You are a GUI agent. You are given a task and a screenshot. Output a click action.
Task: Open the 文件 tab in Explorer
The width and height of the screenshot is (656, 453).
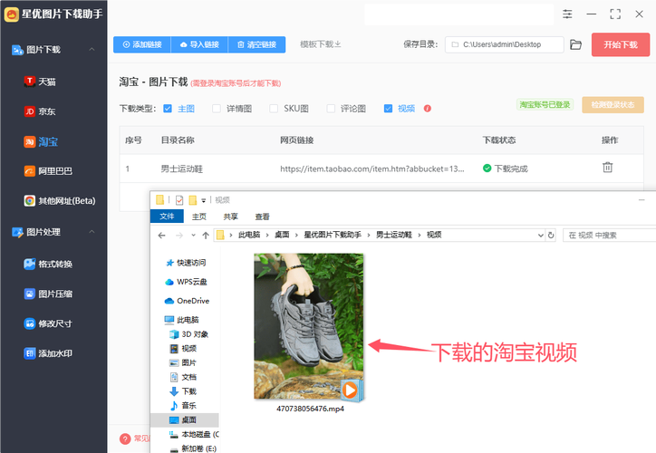(x=167, y=217)
